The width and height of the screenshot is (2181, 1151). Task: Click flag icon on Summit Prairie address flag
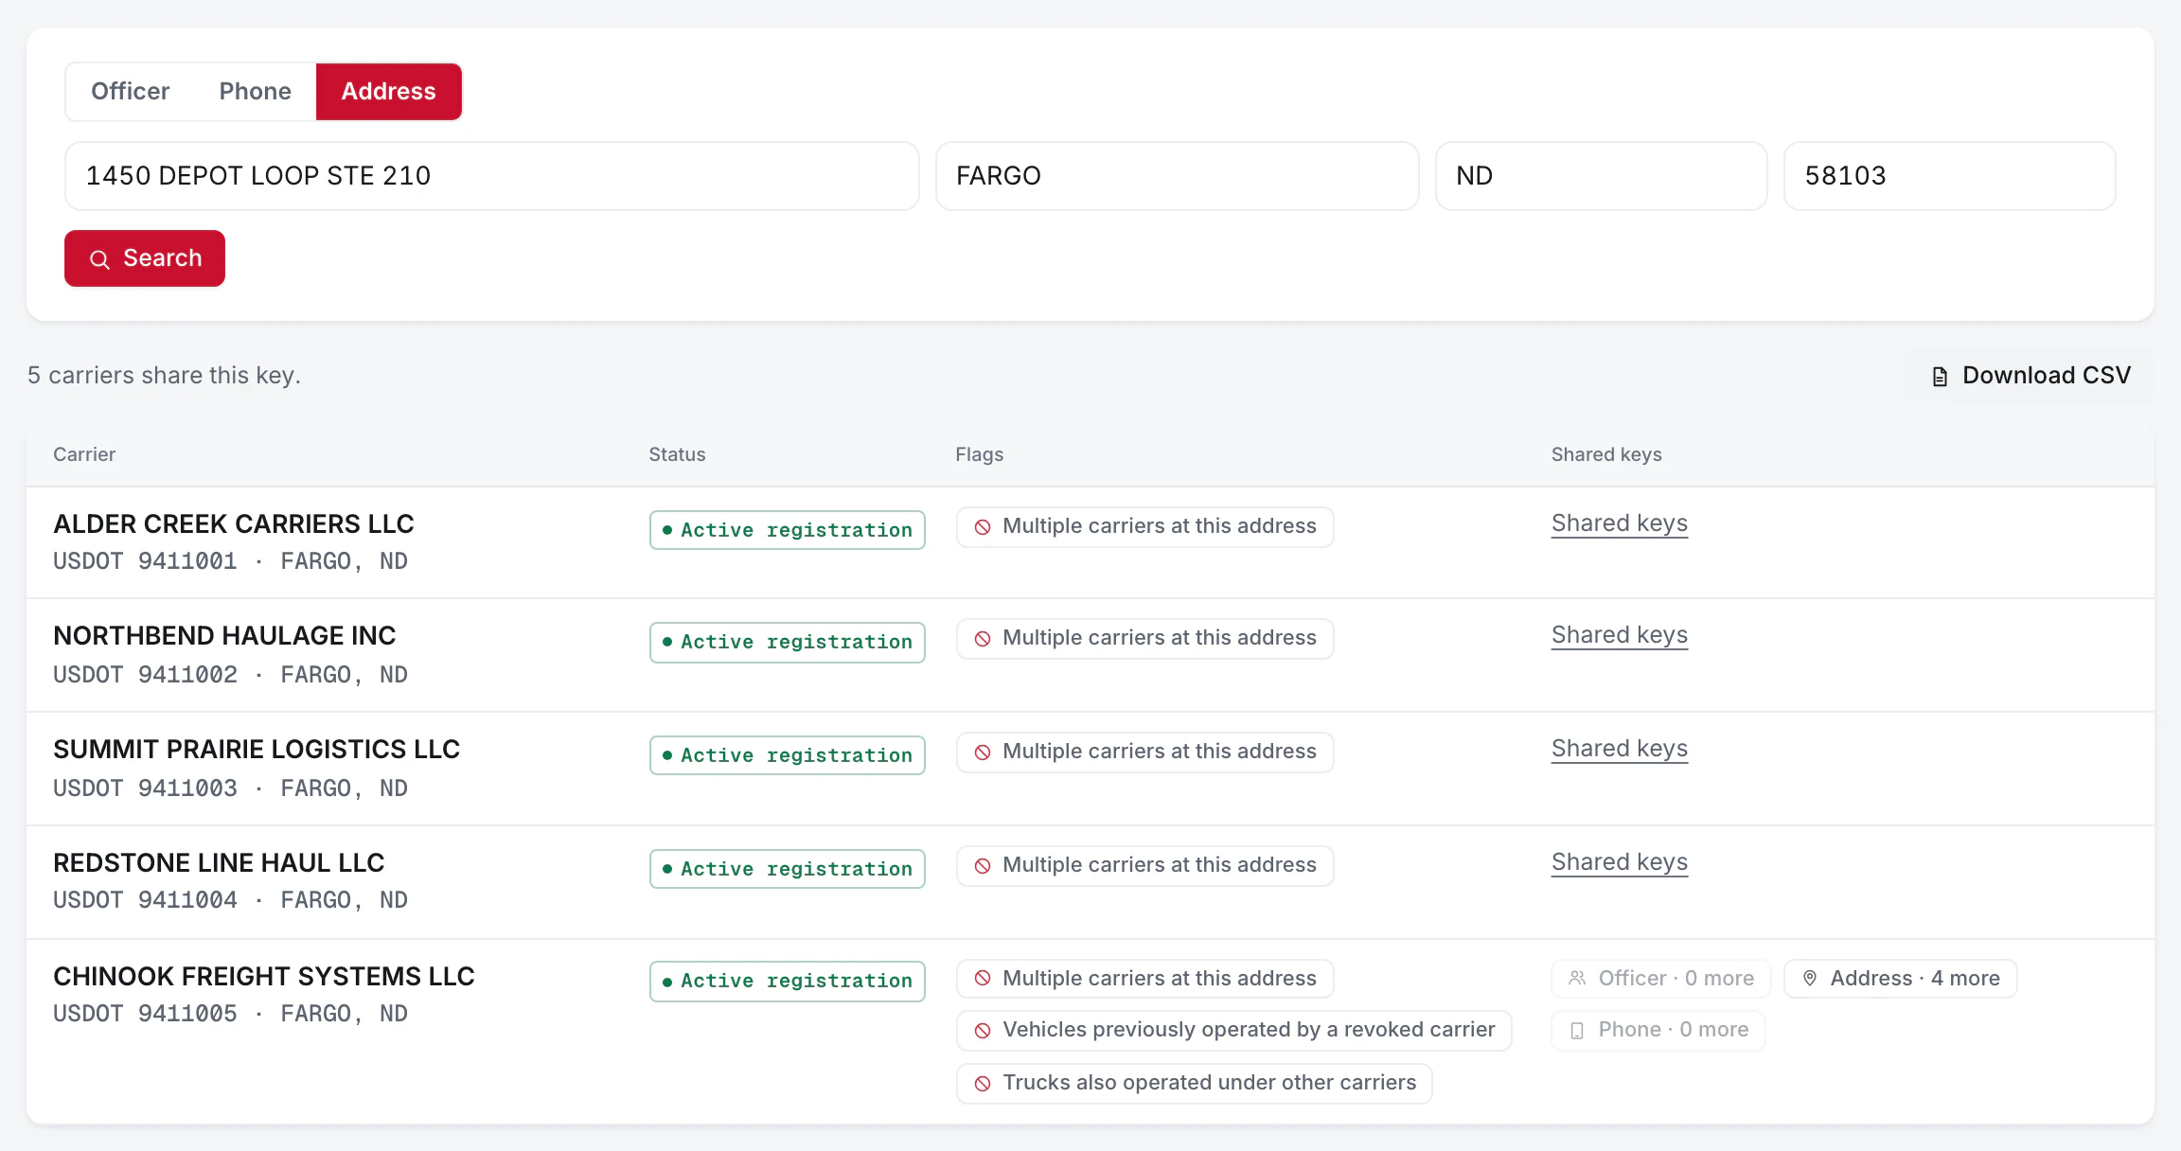pos(983,753)
